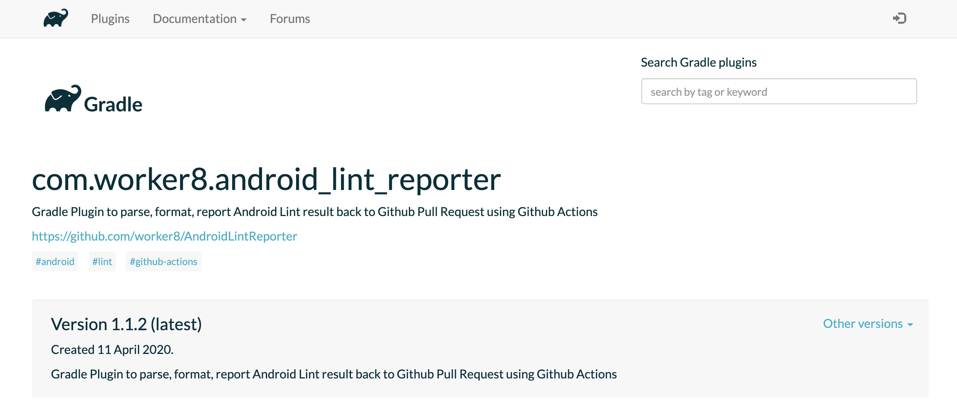The width and height of the screenshot is (957, 416).
Task: Open the Forums menu item
Action: pyautogui.click(x=290, y=19)
